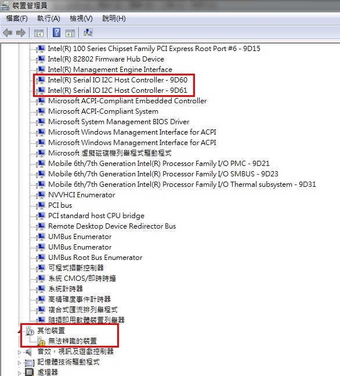340x376 pixels.
Task: Click the 裝置管理員 window title text
Action: [30, 6]
